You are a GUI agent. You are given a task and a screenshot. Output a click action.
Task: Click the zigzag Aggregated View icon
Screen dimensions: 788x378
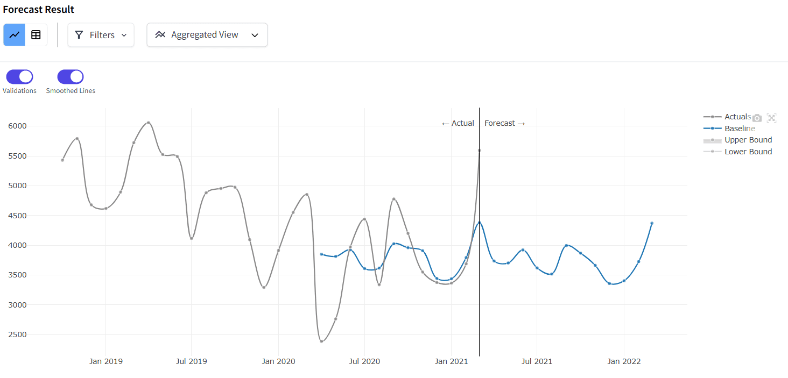(x=160, y=35)
